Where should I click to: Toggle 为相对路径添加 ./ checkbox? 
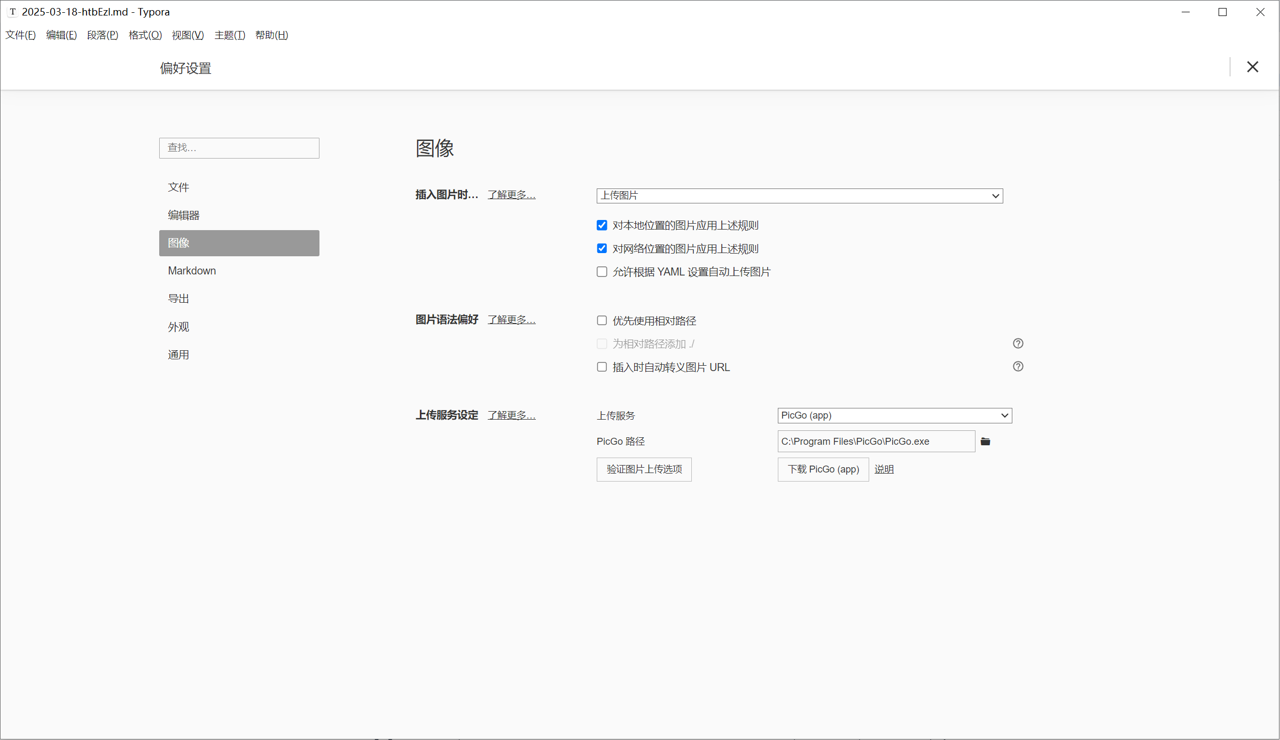click(602, 344)
